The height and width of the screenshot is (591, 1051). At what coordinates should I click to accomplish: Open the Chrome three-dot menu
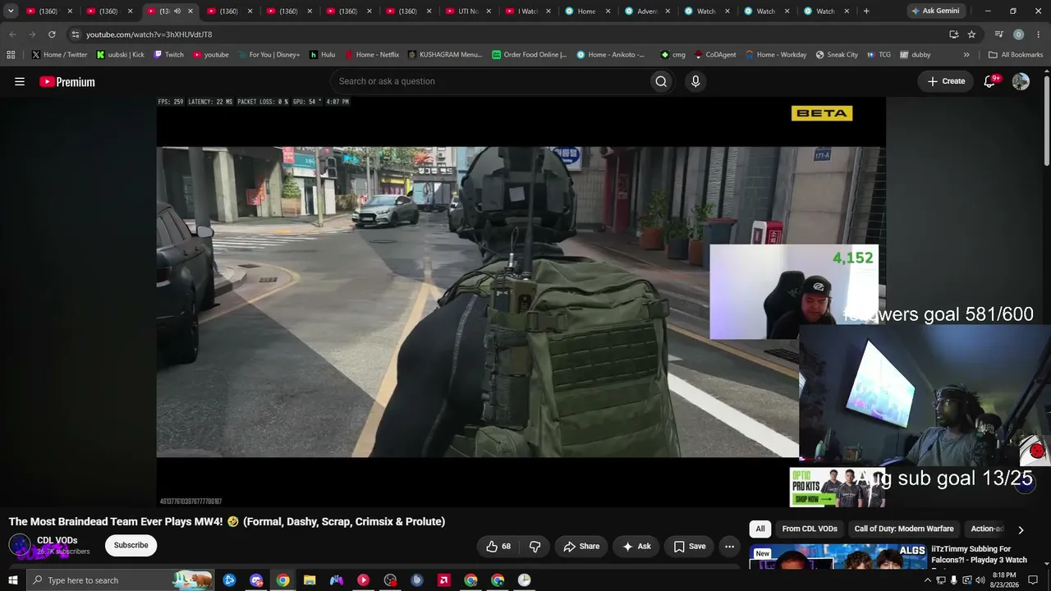click(x=1038, y=34)
